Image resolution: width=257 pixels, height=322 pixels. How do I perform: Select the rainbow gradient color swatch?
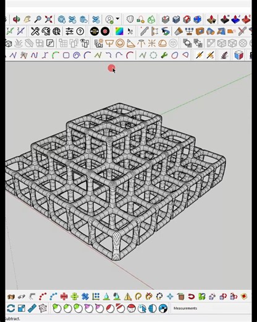tap(119, 32)
